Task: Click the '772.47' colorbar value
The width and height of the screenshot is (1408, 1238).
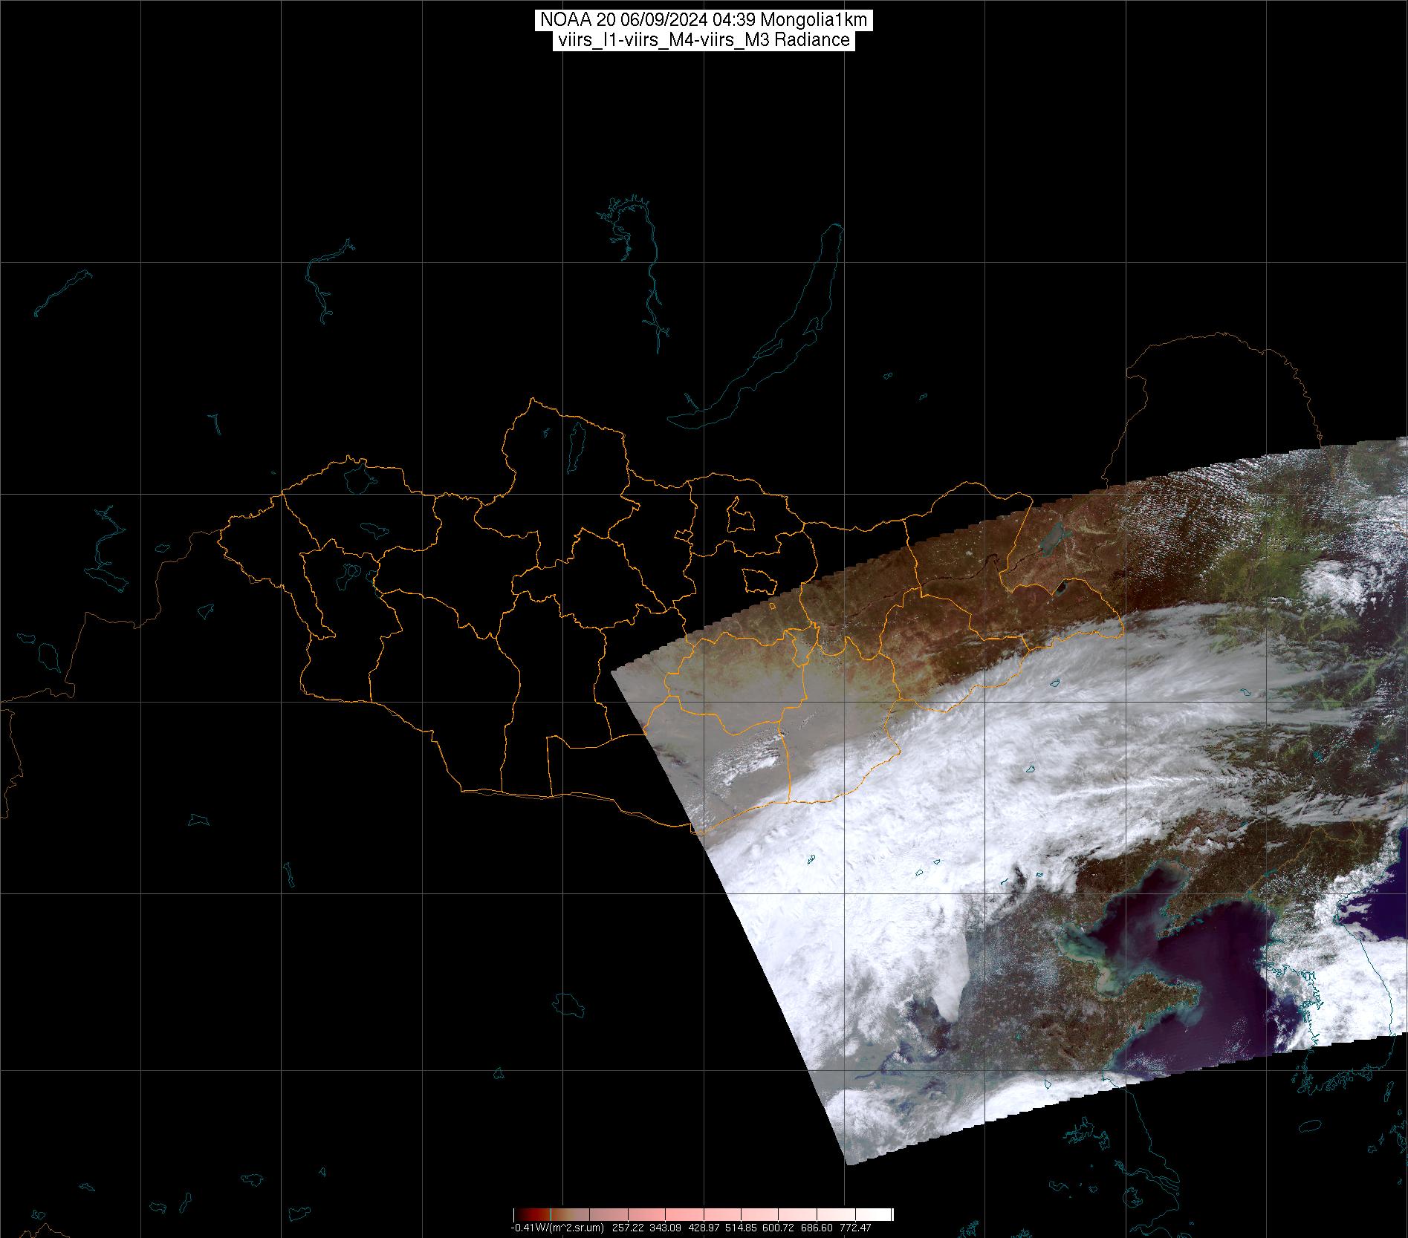Action: (855, 1228)
